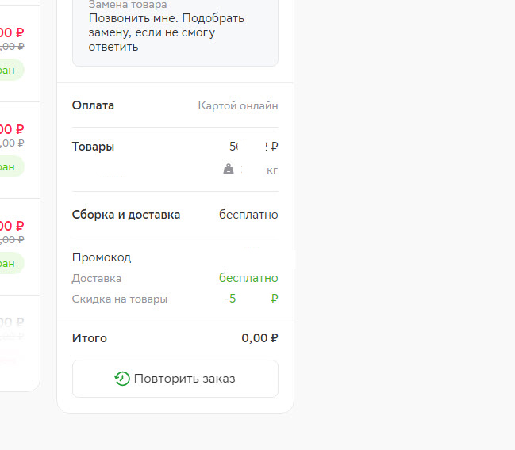515x450 pixels.
Task: Click the ruble sign in Товары price
Action: (x=275, y=147)
